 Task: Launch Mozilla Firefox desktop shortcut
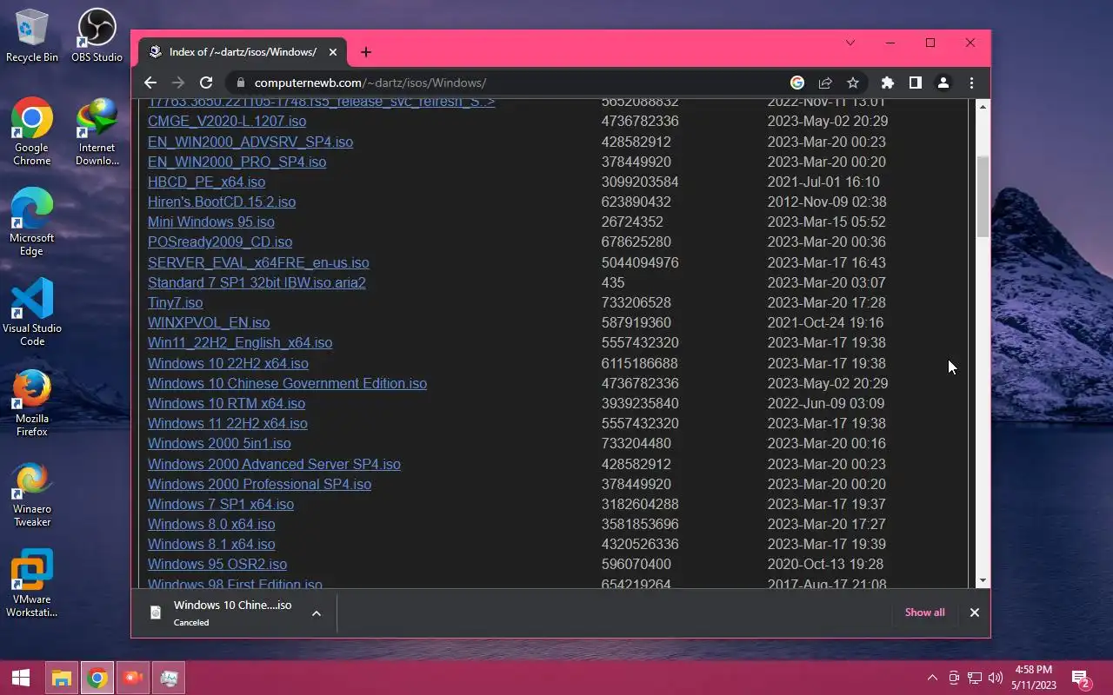(x=32, y=403)
